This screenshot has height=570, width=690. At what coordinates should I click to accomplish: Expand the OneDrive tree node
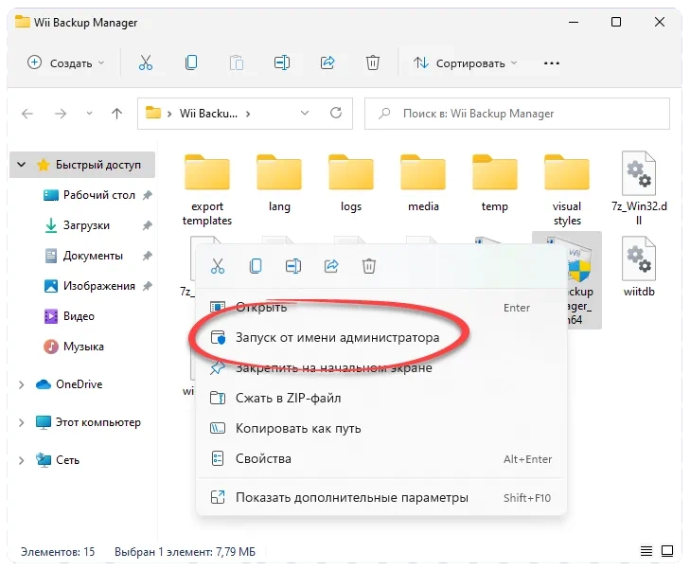tap(21, 384)
